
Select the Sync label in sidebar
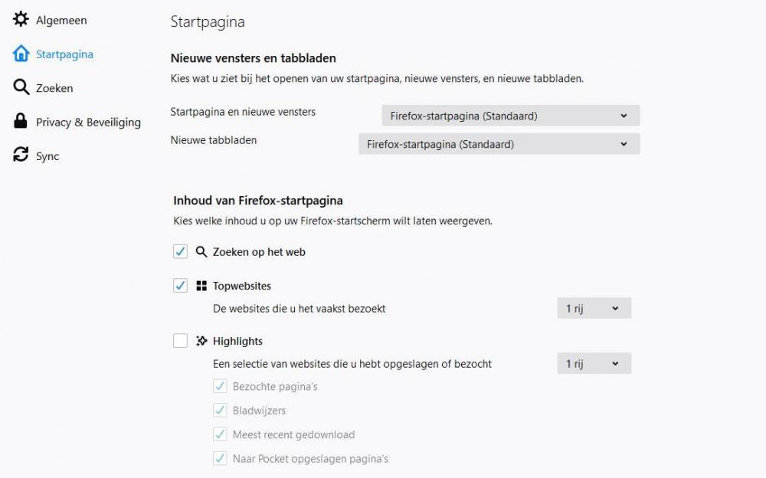[47, 156]
